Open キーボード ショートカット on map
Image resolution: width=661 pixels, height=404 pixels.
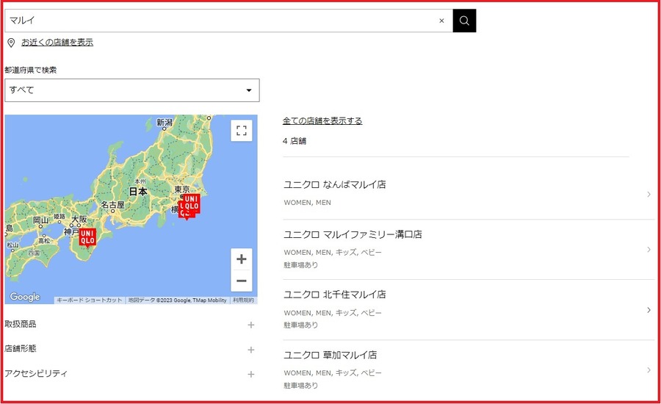(x=90, y=300)
